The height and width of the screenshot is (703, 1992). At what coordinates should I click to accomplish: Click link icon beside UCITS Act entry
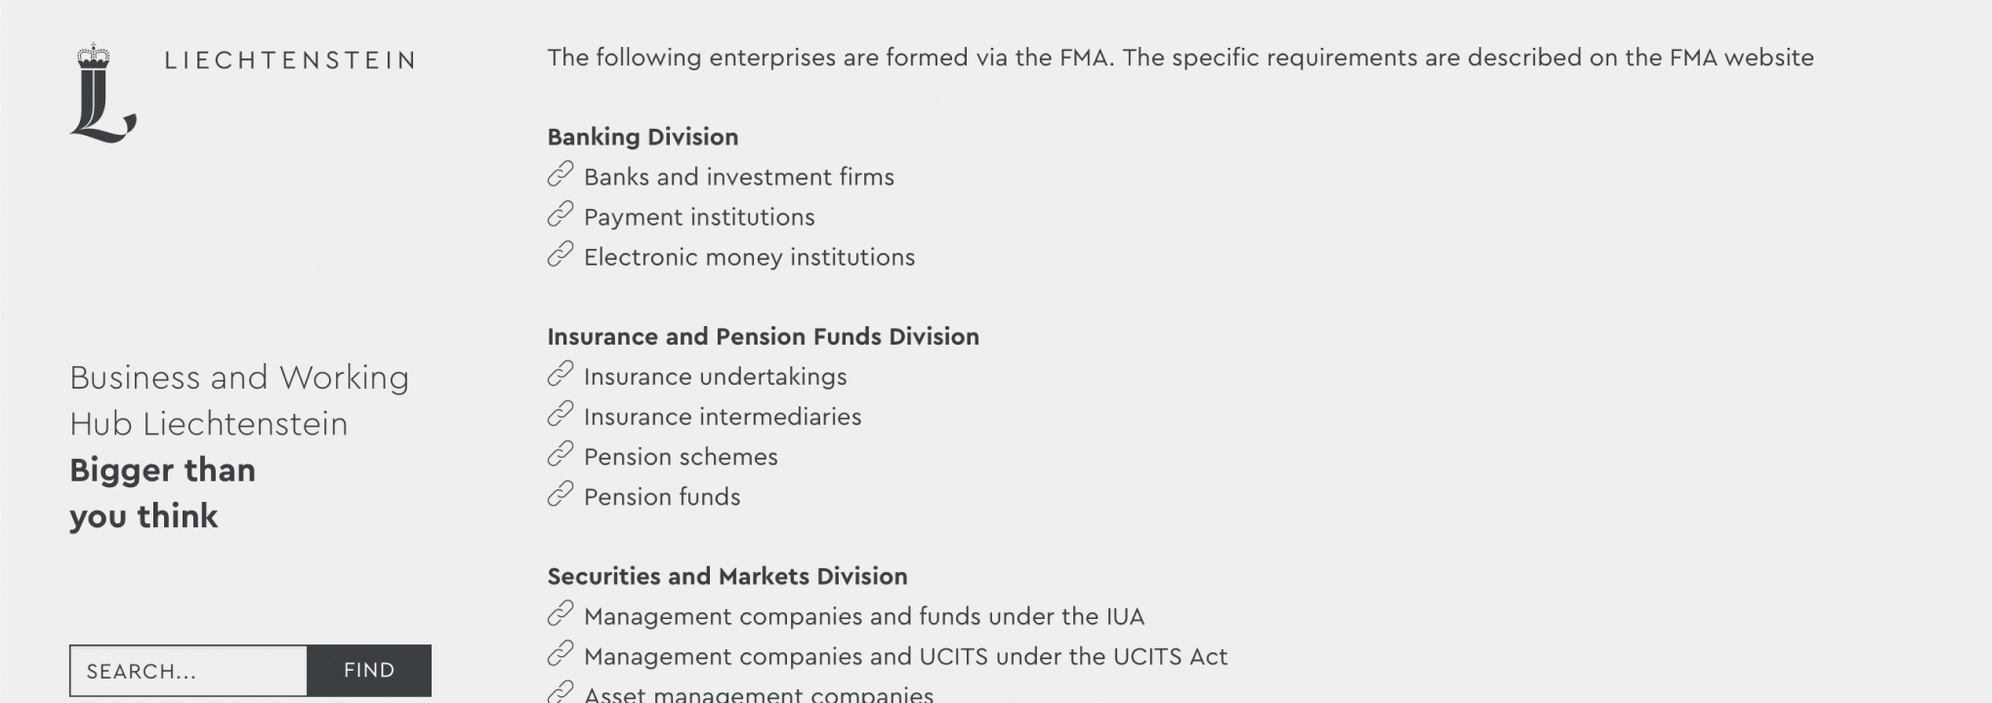pyautogui.click(x=560, y=654)
